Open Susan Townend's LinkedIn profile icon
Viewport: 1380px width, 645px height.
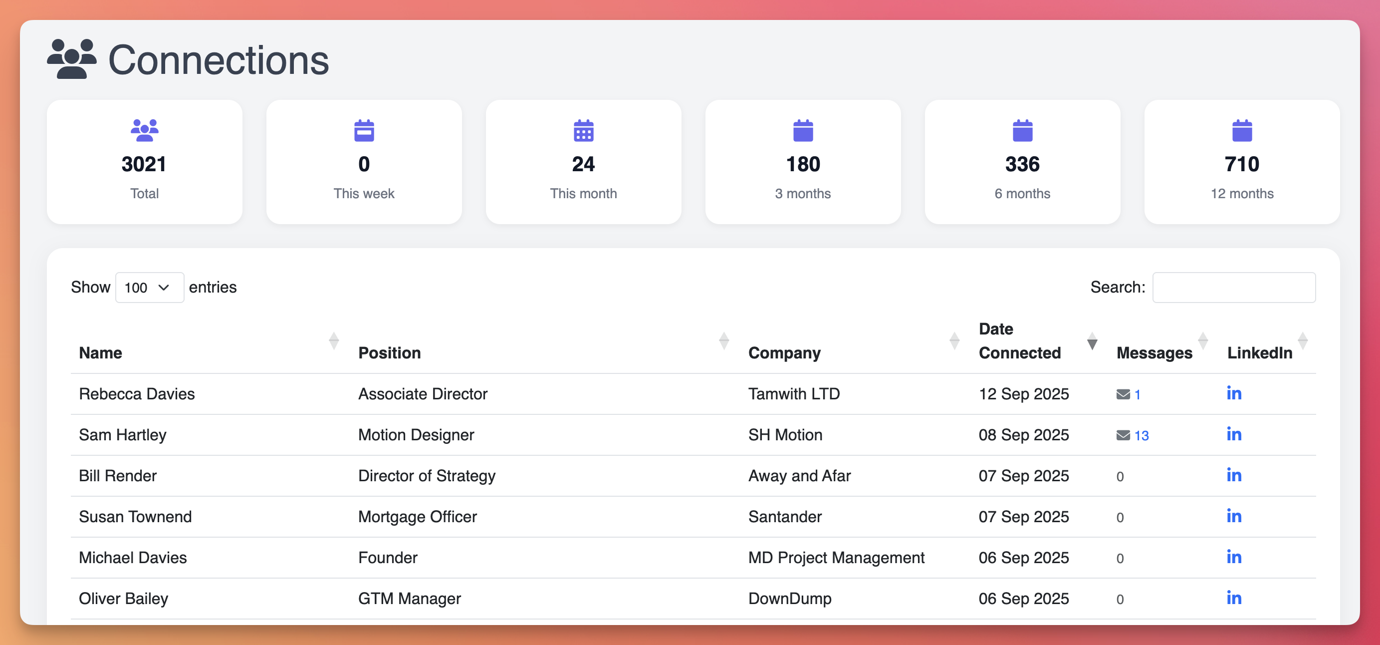pyautogui.click(x=1234, y=516)
